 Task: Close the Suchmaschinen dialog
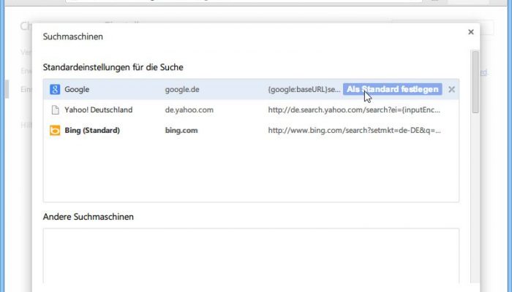[471, 32]
